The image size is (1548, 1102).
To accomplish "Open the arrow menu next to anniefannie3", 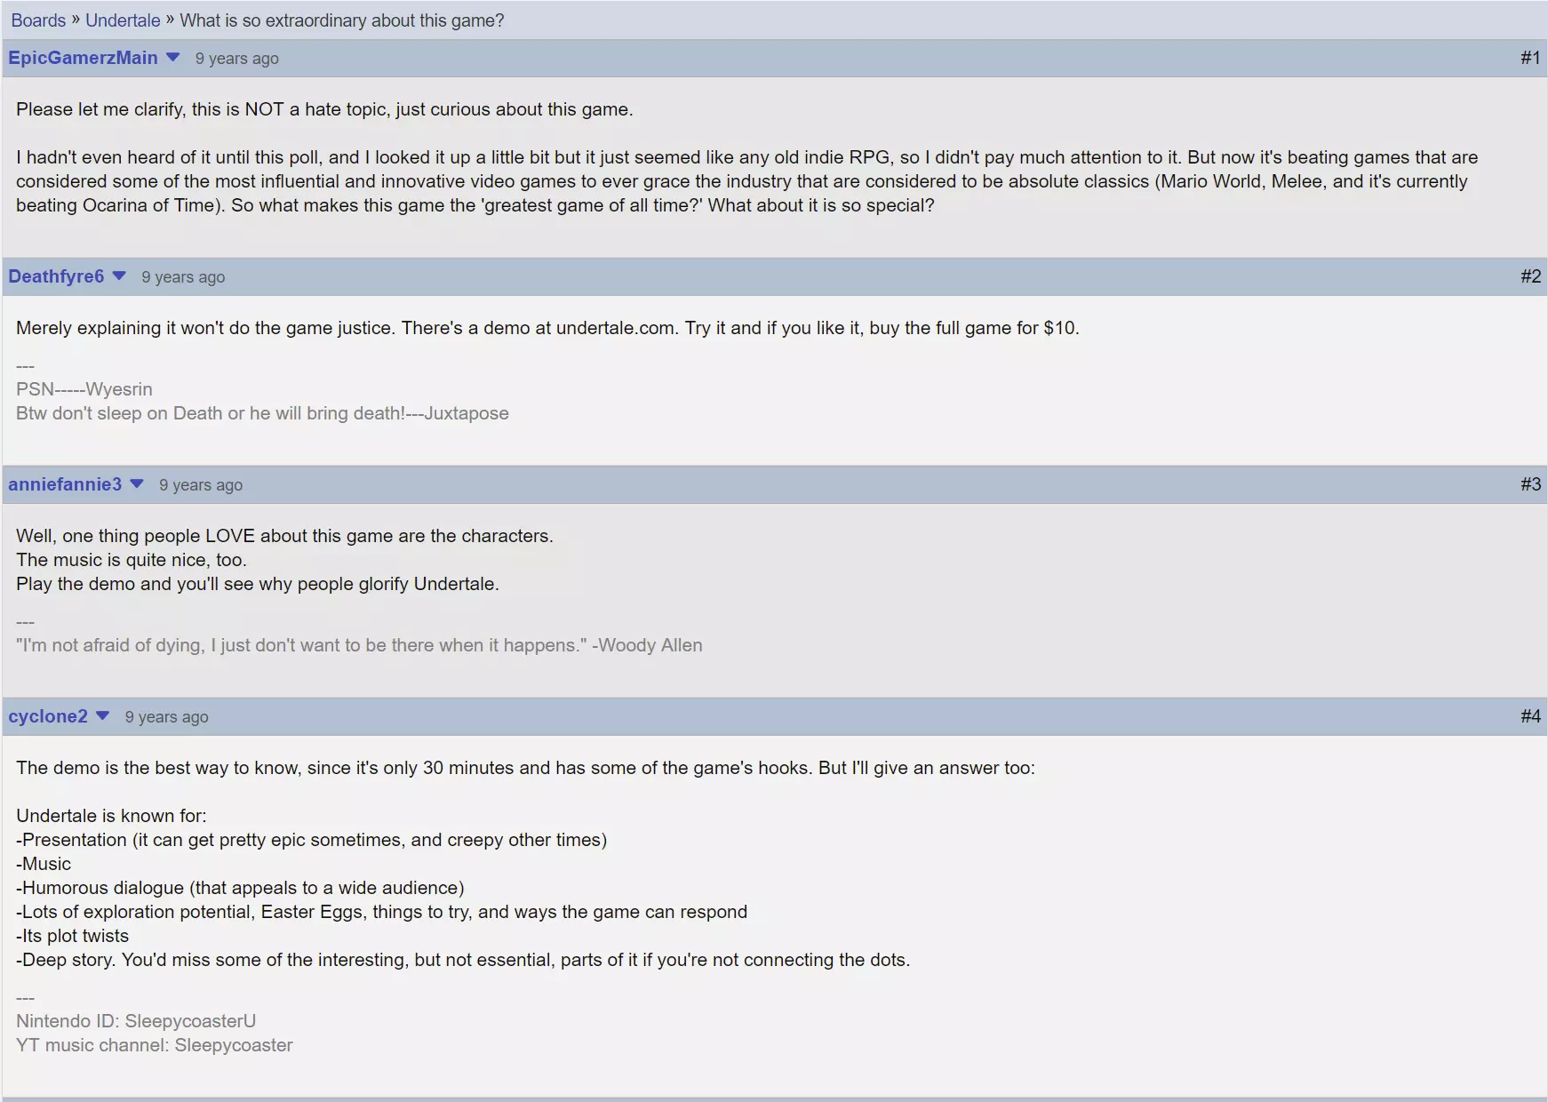I will (x=137, y=484).
